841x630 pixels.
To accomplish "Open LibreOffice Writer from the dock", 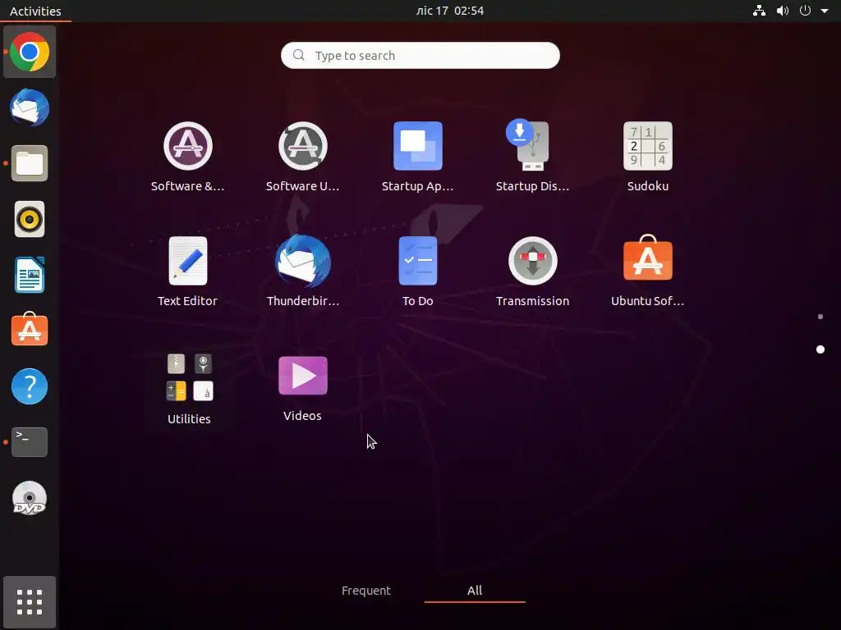I will 30,275.
